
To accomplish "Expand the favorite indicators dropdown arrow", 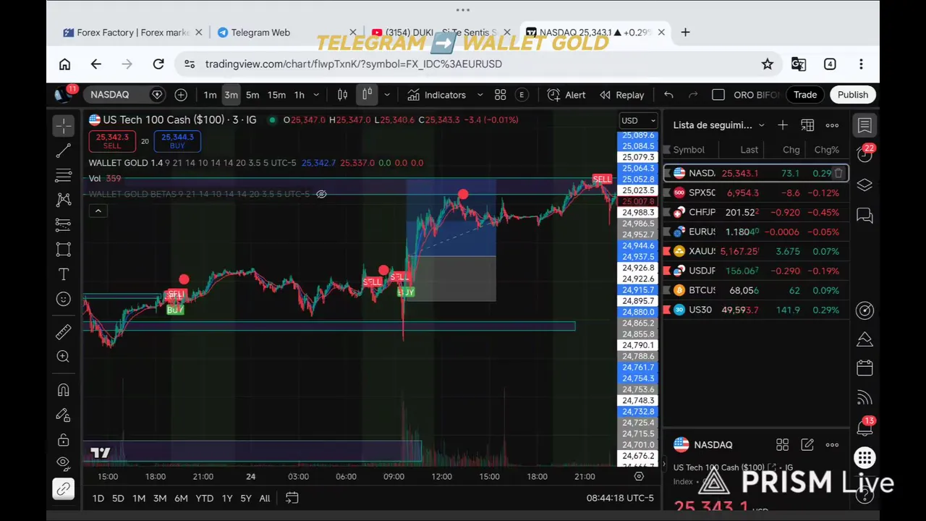I will pyautogui.click(x=480, y=95).
